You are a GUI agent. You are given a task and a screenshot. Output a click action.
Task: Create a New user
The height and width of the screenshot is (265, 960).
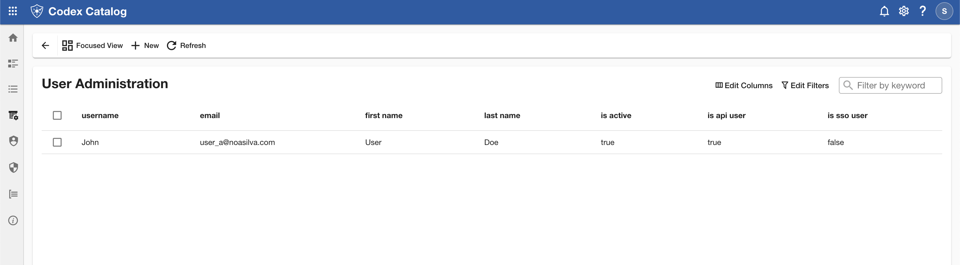(145, 45)
